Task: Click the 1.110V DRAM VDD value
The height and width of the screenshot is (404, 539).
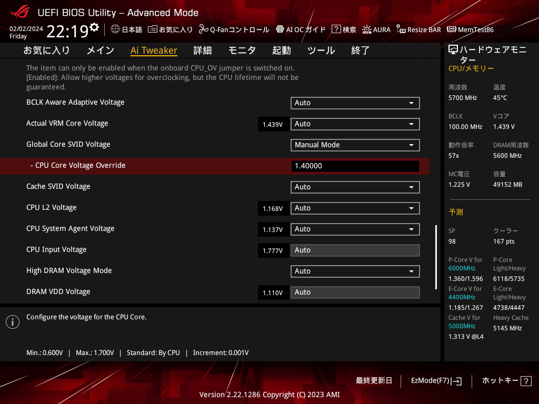Action: click(273, 292)
